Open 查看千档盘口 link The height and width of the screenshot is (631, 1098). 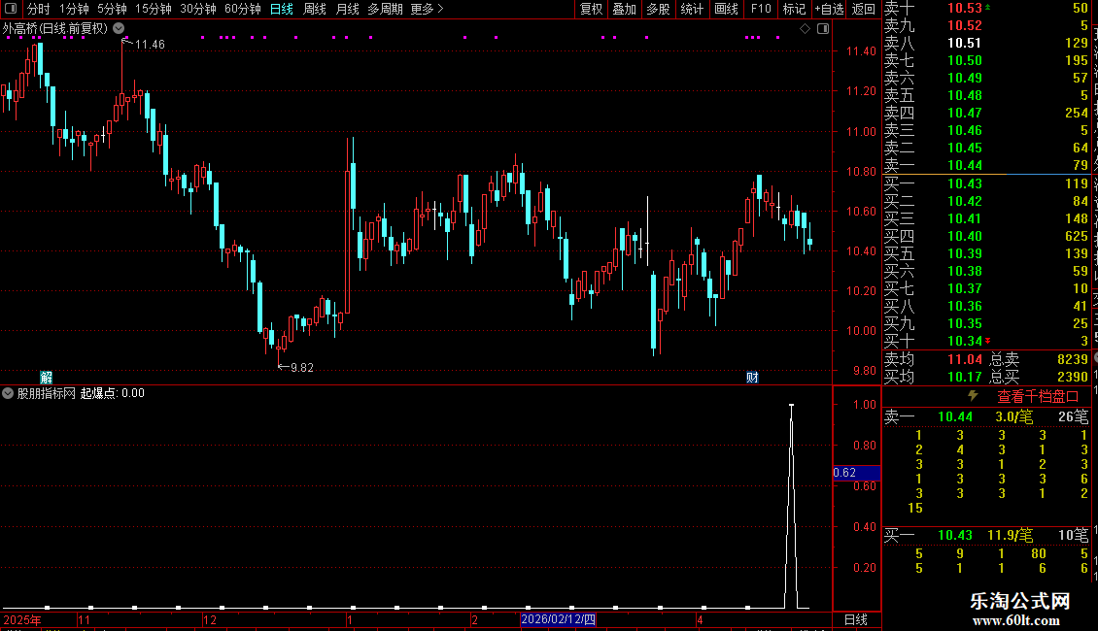[1038, 397]
